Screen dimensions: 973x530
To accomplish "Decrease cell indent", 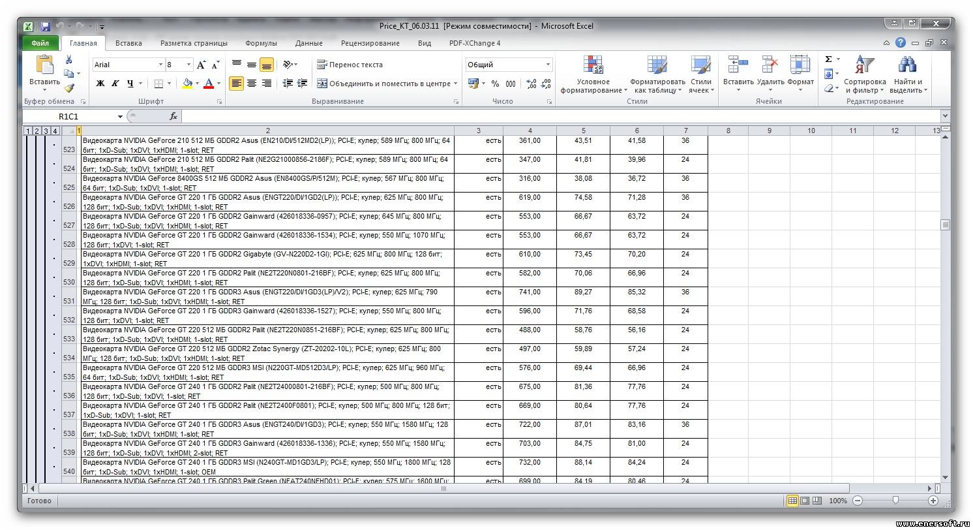I will [288, 83].
